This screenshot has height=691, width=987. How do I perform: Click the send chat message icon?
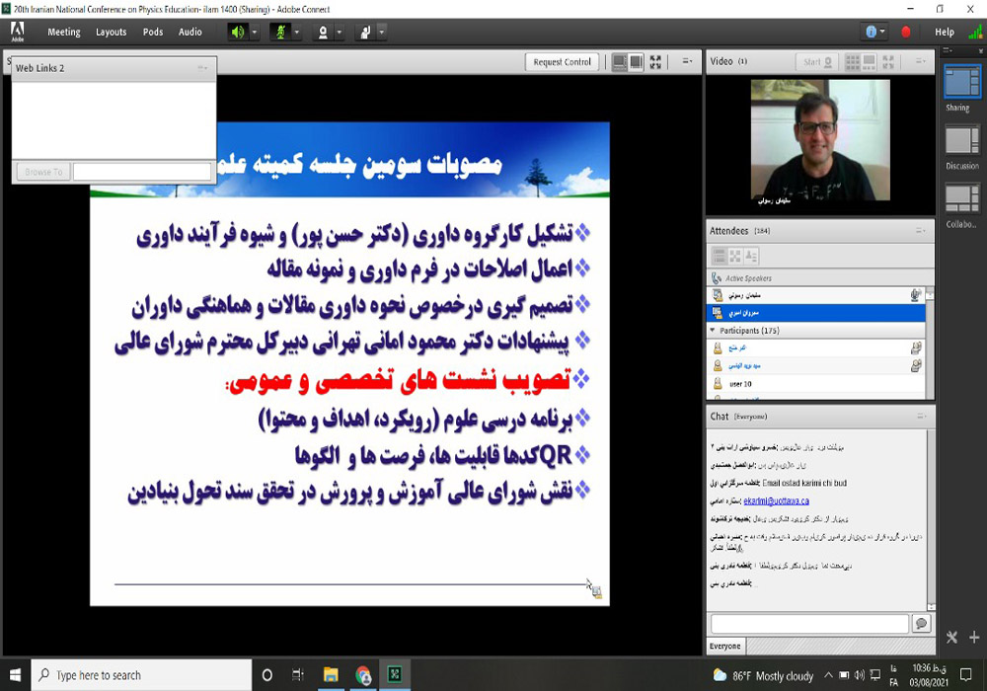pyautogui.click(x=921, y=624)
